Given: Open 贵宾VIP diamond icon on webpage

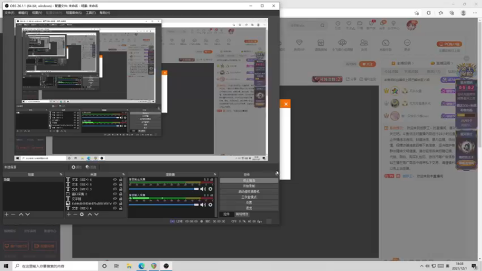Looking at the screenshot, I should pyautogui.click(x=299, y=45).
